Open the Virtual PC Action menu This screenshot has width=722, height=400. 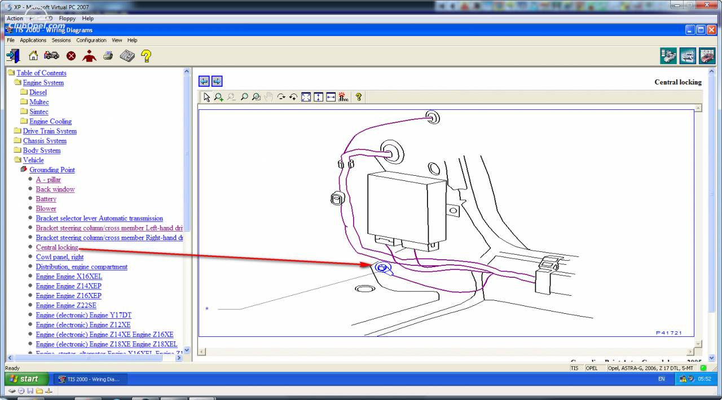(15, 18)
